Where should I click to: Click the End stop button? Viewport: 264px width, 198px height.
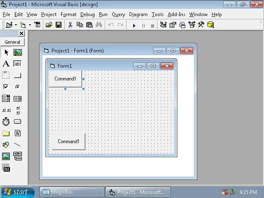[x=153, y=26]
